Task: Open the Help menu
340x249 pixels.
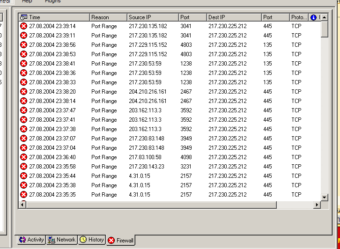Action: click(27, 1)
